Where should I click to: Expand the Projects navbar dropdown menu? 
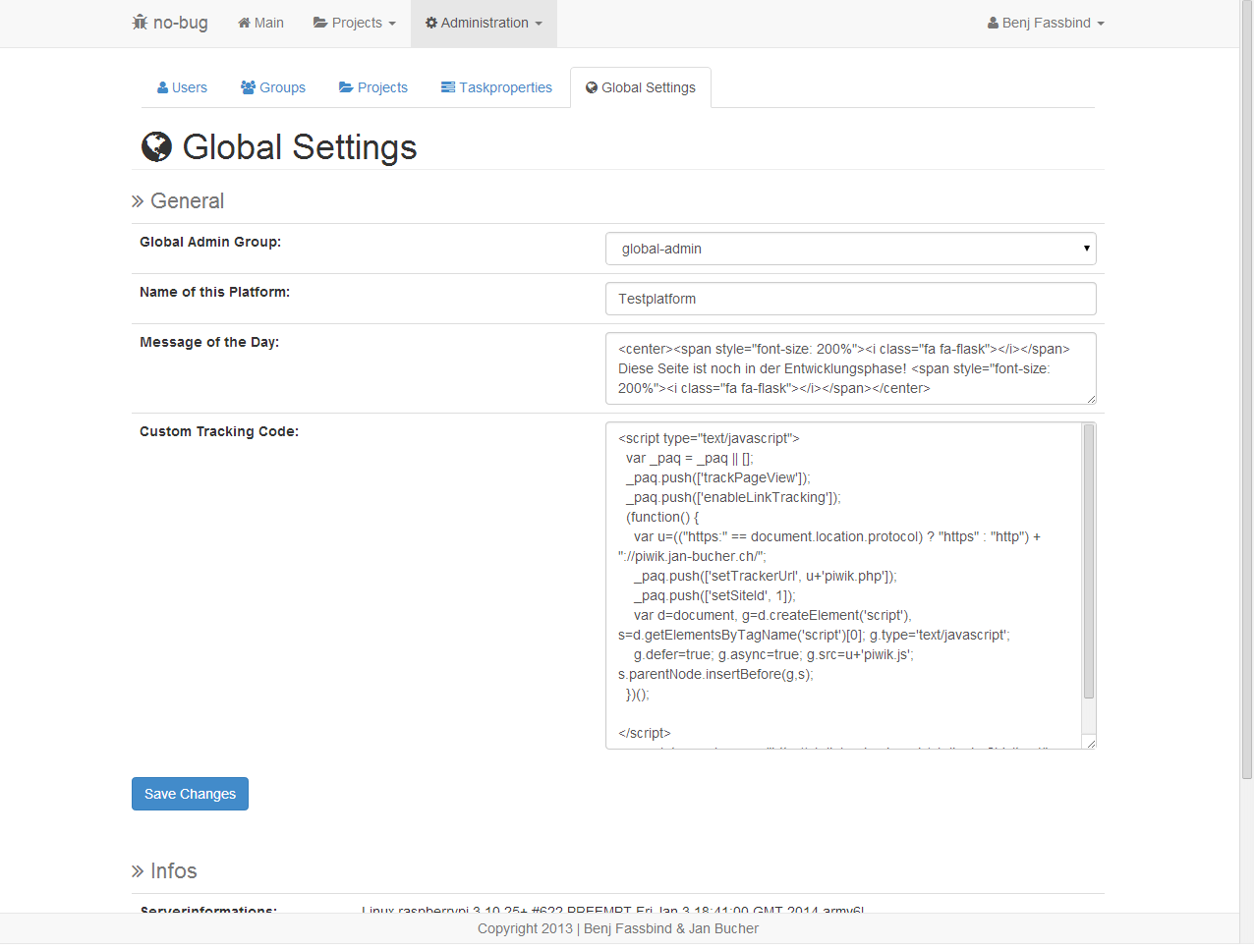pos(355,23)
